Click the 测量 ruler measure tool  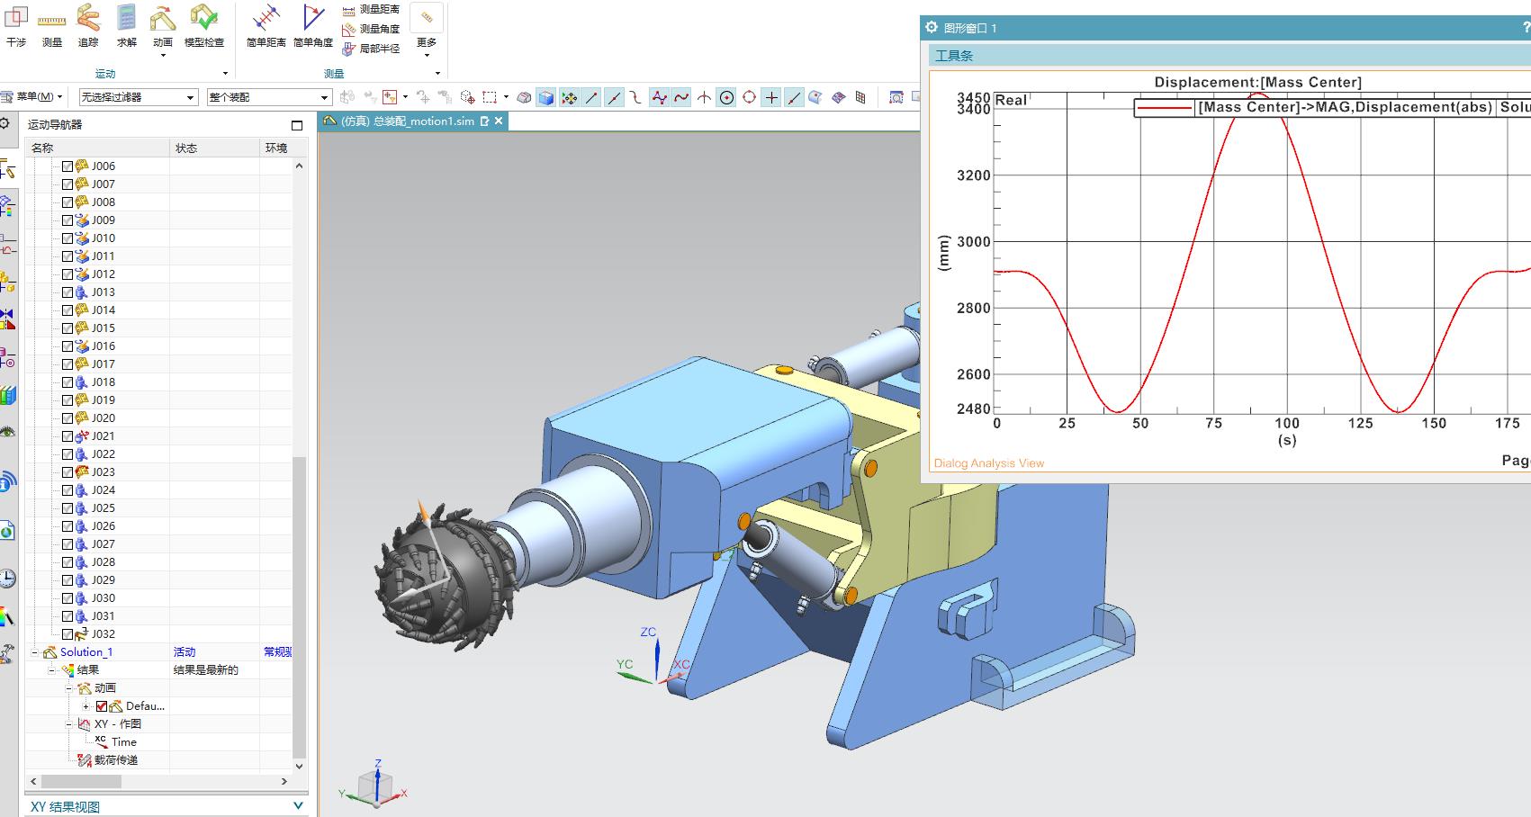point(52,25)
